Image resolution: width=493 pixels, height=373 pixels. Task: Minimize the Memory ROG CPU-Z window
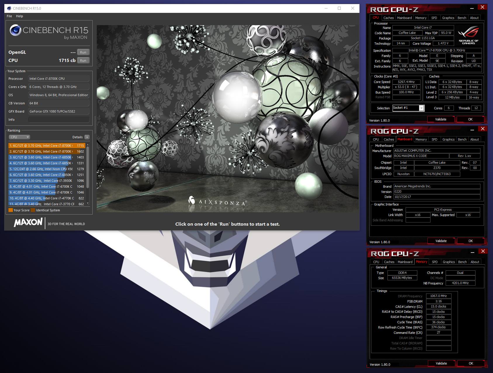pos(473,252)
